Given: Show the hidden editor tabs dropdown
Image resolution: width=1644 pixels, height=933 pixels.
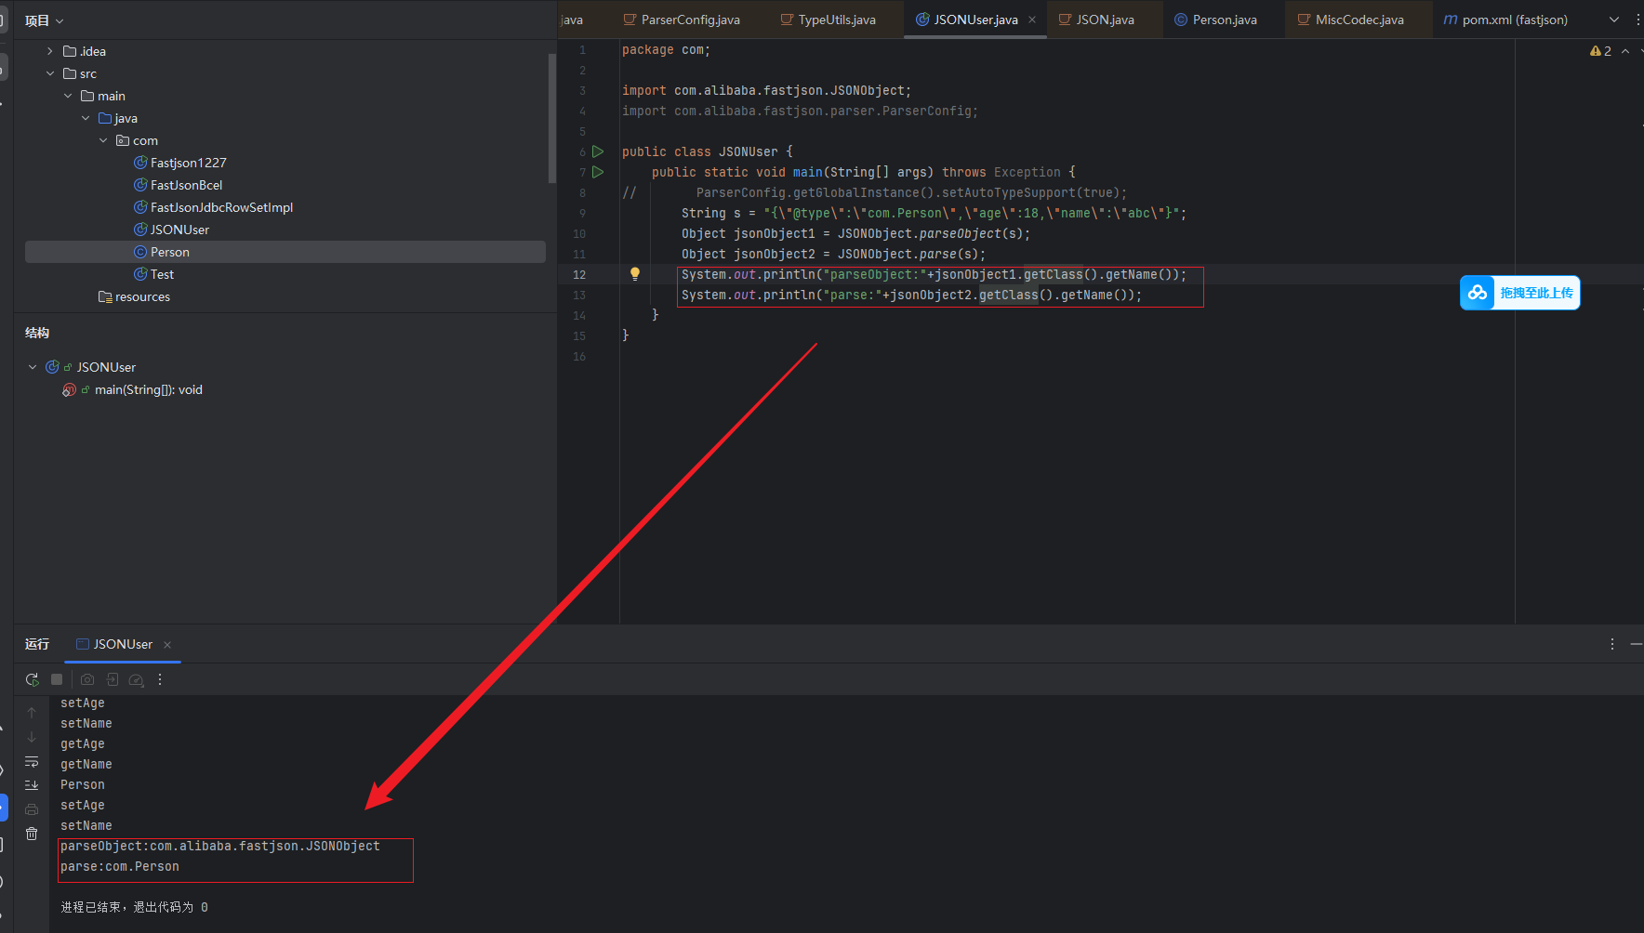Looking at the screenshot, I should pos(1614,20).
